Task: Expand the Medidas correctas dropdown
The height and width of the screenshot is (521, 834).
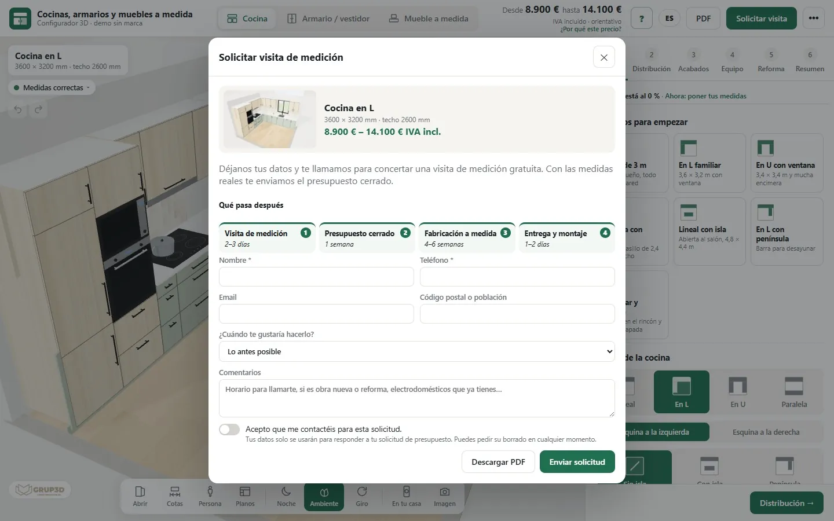Action: (x=53, y=88)
